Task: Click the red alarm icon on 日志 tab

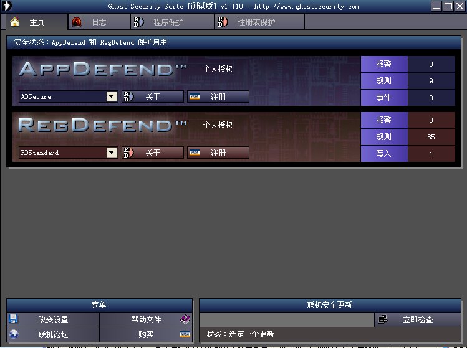Action: (x=77, y=22)
